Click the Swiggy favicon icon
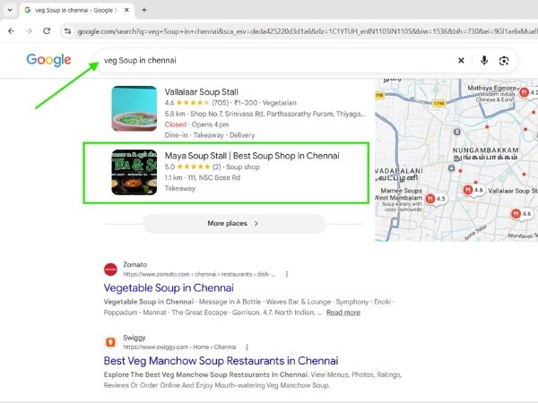This screenshot has width=538, height=403. click(x=110, y=342)
